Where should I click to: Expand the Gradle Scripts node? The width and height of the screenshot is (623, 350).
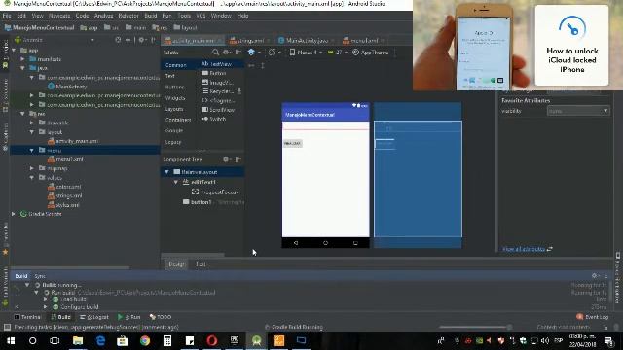point(14,214)
